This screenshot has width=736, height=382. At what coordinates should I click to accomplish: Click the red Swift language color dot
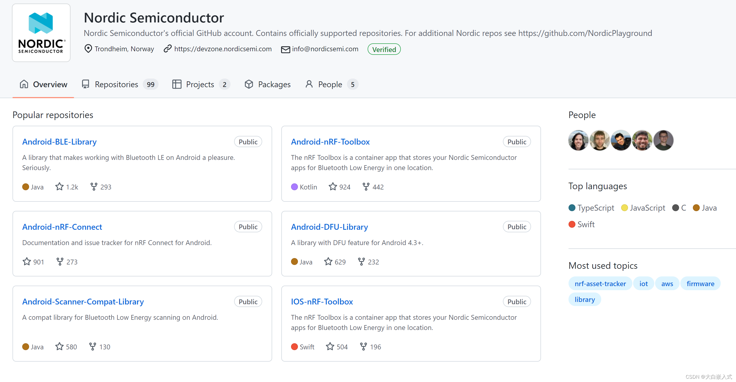point(572,224)
